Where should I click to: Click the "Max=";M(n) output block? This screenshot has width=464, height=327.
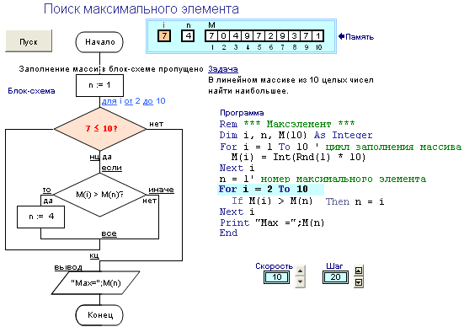point(96,283)
